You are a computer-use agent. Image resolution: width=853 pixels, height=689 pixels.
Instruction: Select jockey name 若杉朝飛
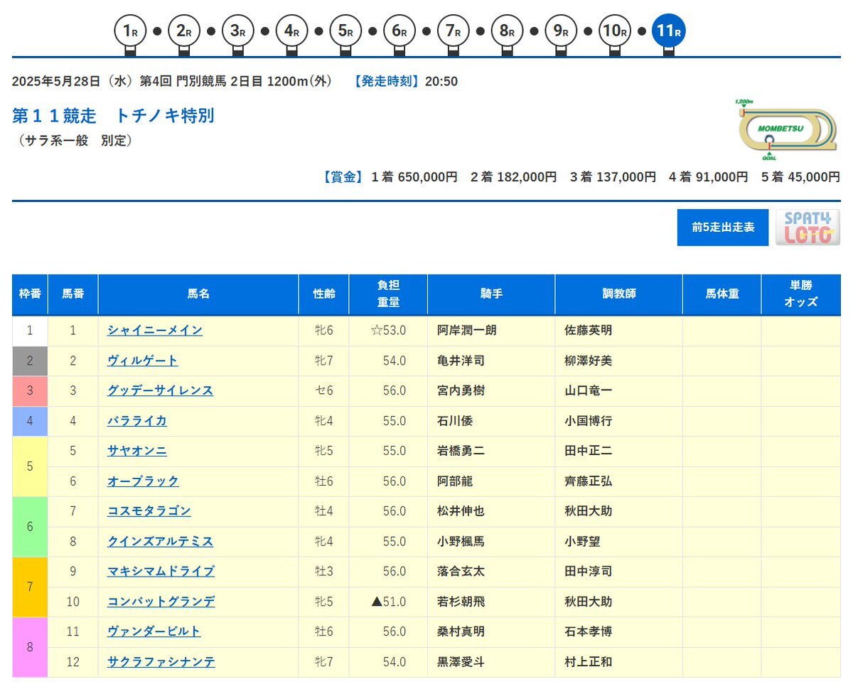461,602
